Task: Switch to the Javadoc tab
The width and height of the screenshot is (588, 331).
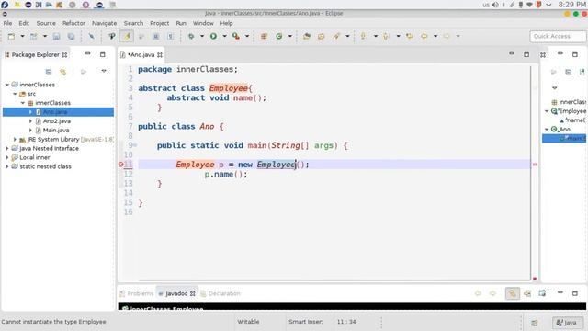Action: [x=176, y=293]
